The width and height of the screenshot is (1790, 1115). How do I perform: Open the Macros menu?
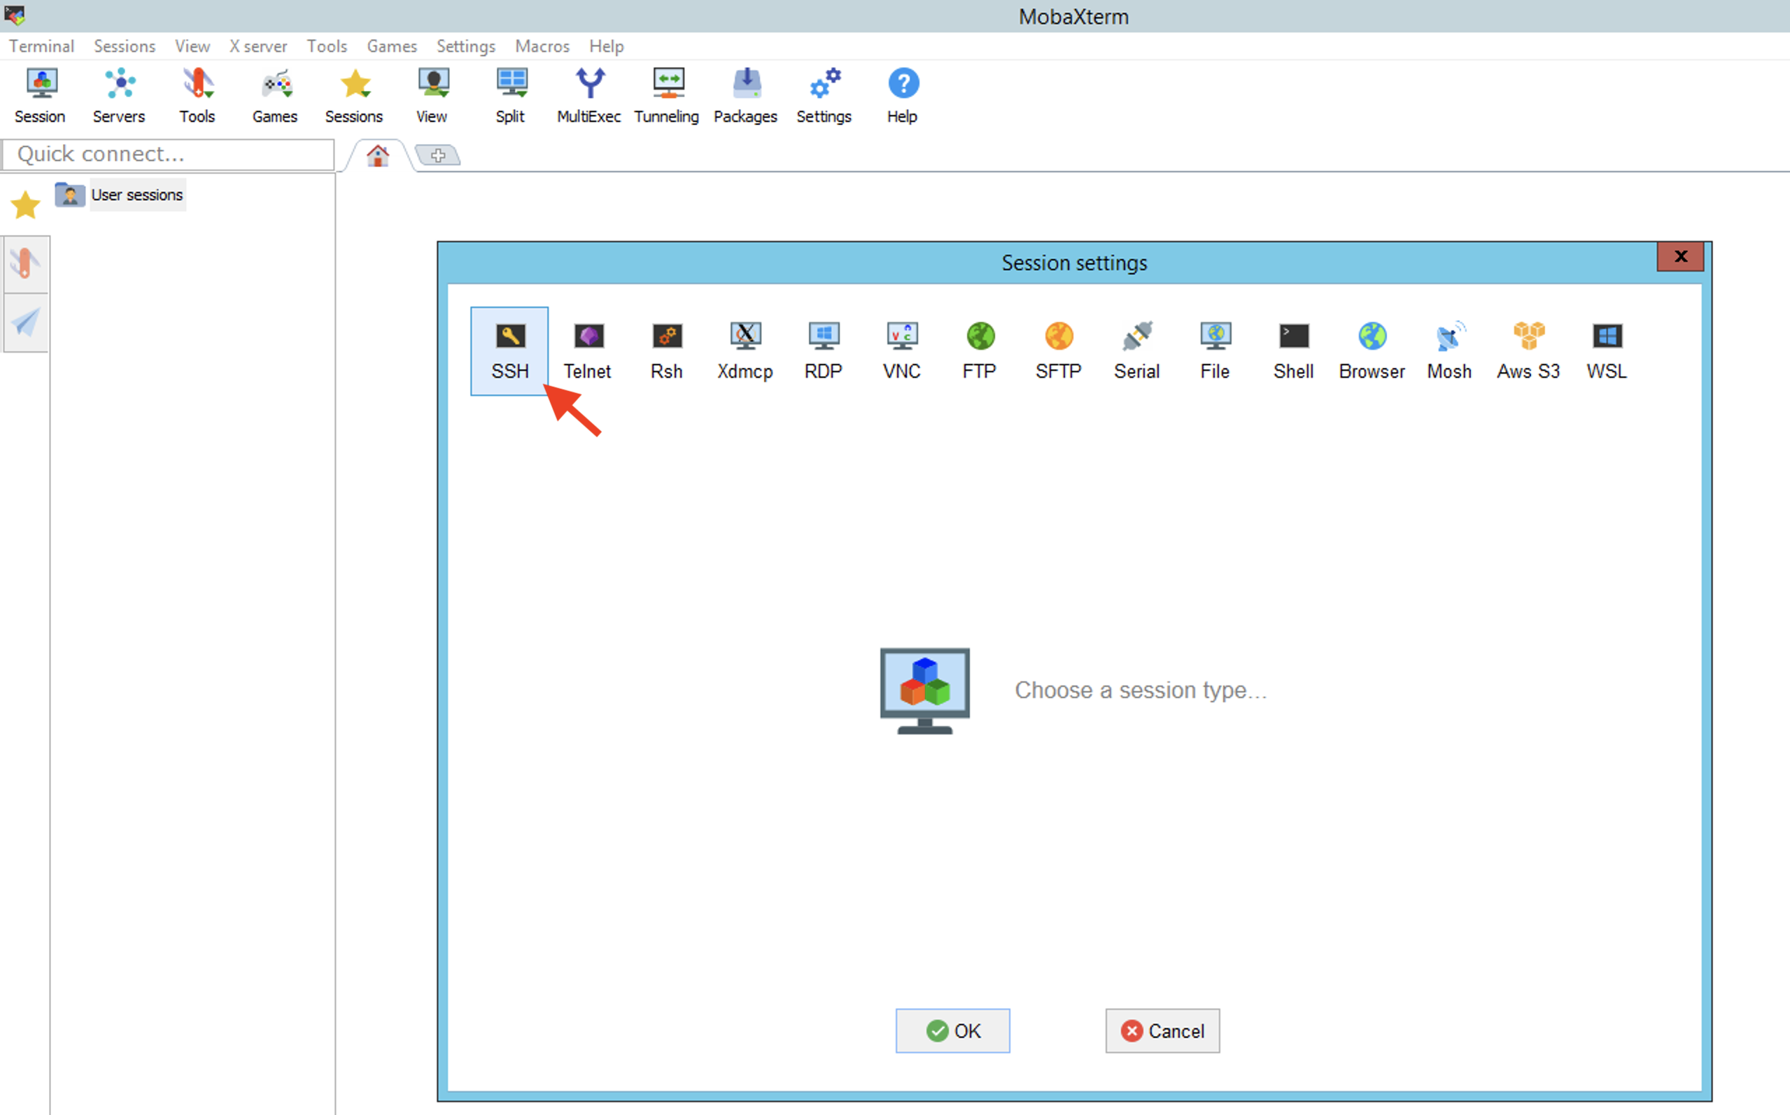542,46
